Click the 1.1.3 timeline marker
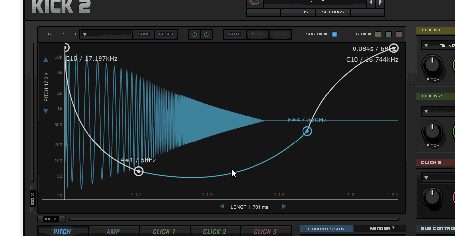455x236 pixels. [207, 195]
